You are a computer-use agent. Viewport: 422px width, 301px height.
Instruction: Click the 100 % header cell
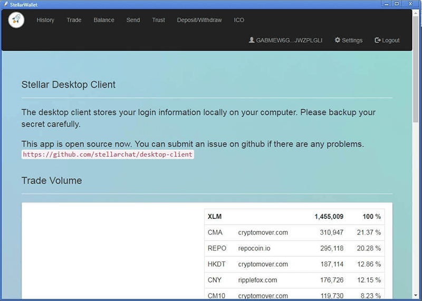click(x=372, y=217)
